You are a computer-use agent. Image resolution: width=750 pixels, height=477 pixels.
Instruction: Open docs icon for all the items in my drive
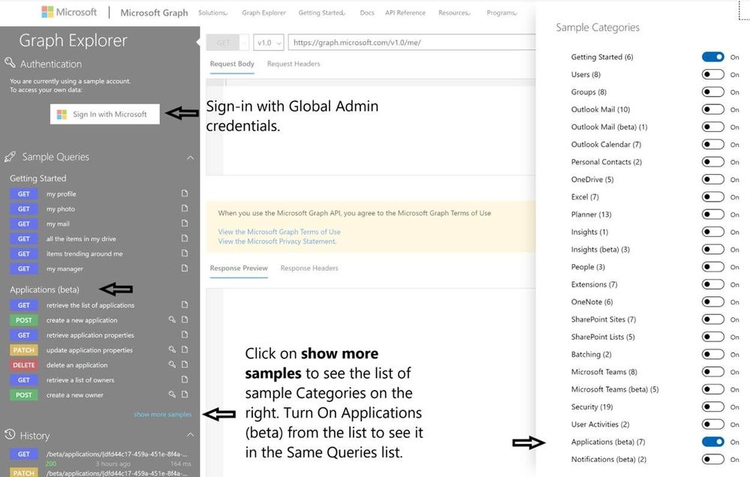point(185,238)
